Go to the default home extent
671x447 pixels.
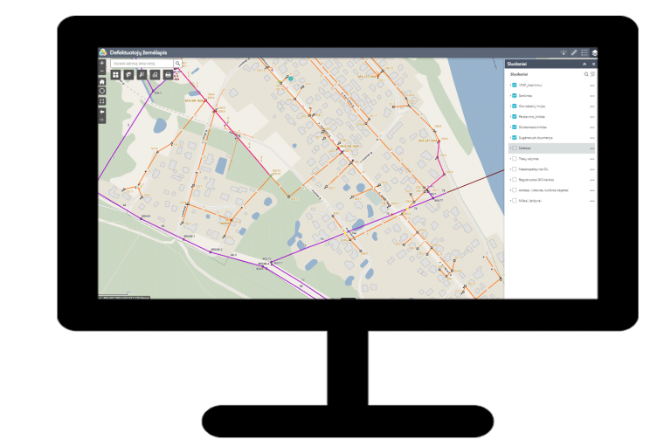pyautogui.click(x=102, y=81)
